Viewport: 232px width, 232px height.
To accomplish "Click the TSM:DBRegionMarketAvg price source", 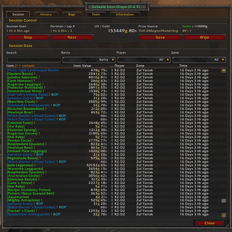I will click(x=158, y=31).
